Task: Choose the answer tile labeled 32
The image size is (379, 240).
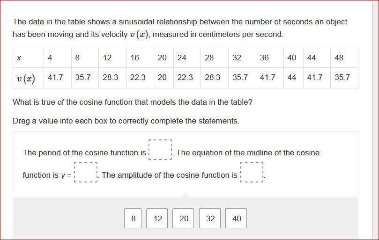Action: [x=210, y=218]
